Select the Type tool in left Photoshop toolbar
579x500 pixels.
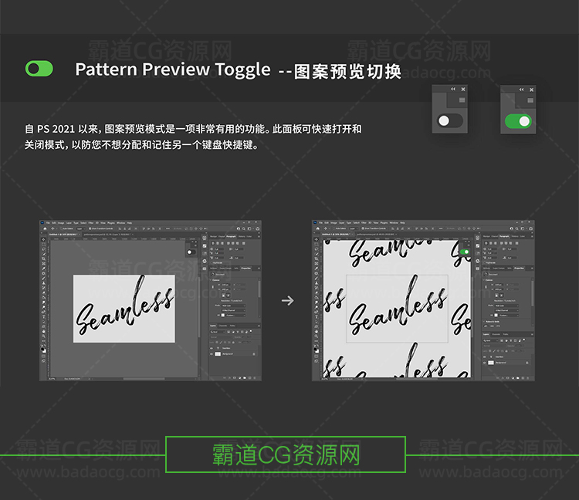44,316
